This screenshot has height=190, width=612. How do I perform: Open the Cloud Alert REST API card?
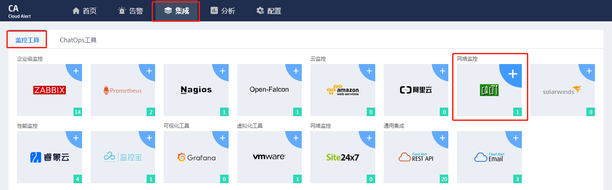click(416, 157)
